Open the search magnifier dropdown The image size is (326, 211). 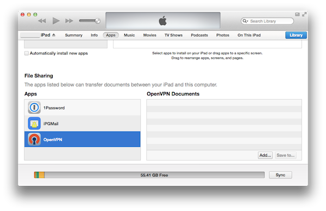pyautogui.click(x=246, y=21)
